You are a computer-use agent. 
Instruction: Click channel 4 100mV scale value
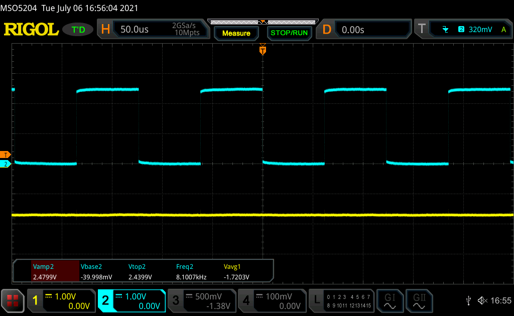[279, 296]
